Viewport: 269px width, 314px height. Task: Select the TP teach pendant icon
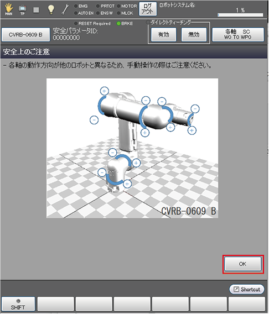coord(22,10)
